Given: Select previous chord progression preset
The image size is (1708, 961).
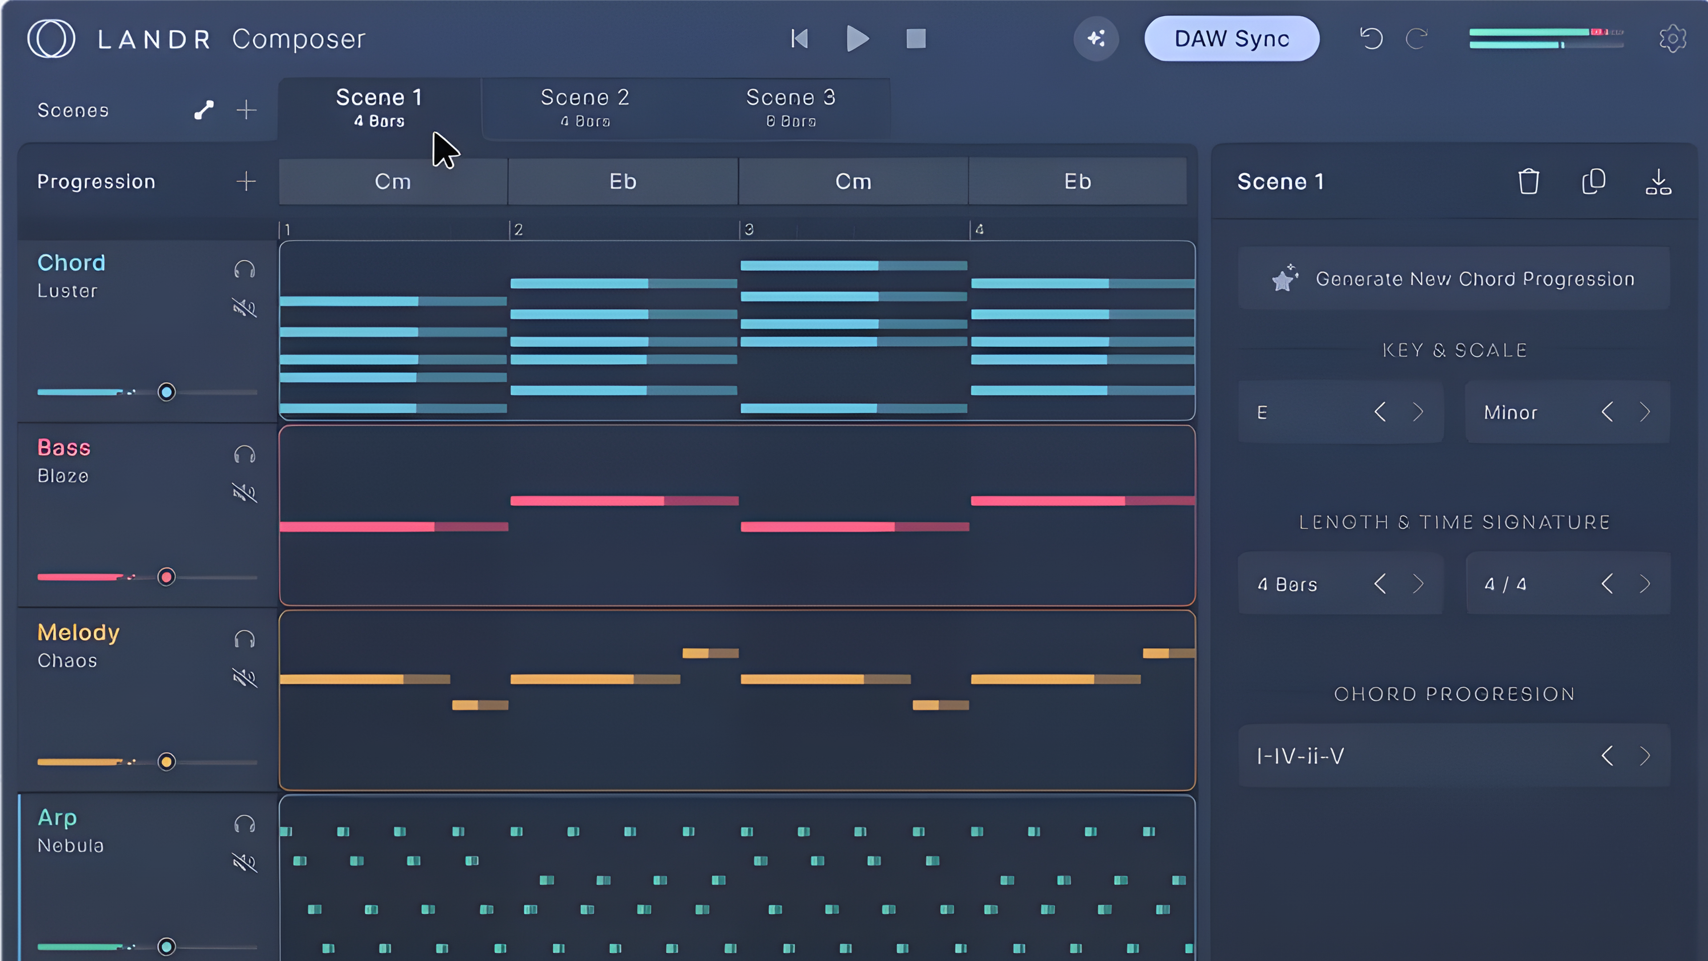Looking at the screenshot, I should (1607, 755).
